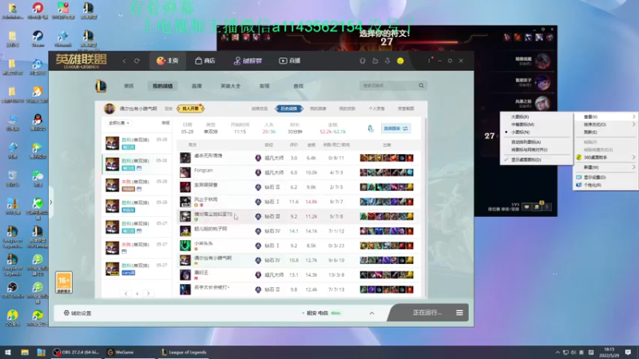Expand the 全部比赛 match filter dropdown
Image resolution: width=639 pixels, height=359 pixels.
(x=118, y=123)
